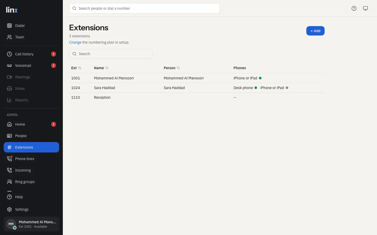Click the monitor screen icon top right
Image resolution: width=377 pixels, height=235 pixels.
pyautogui.click(x=365, y=8)
